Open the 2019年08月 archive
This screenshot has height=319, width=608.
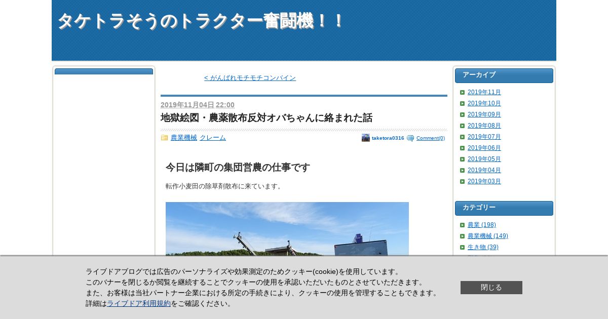[484, 126]
